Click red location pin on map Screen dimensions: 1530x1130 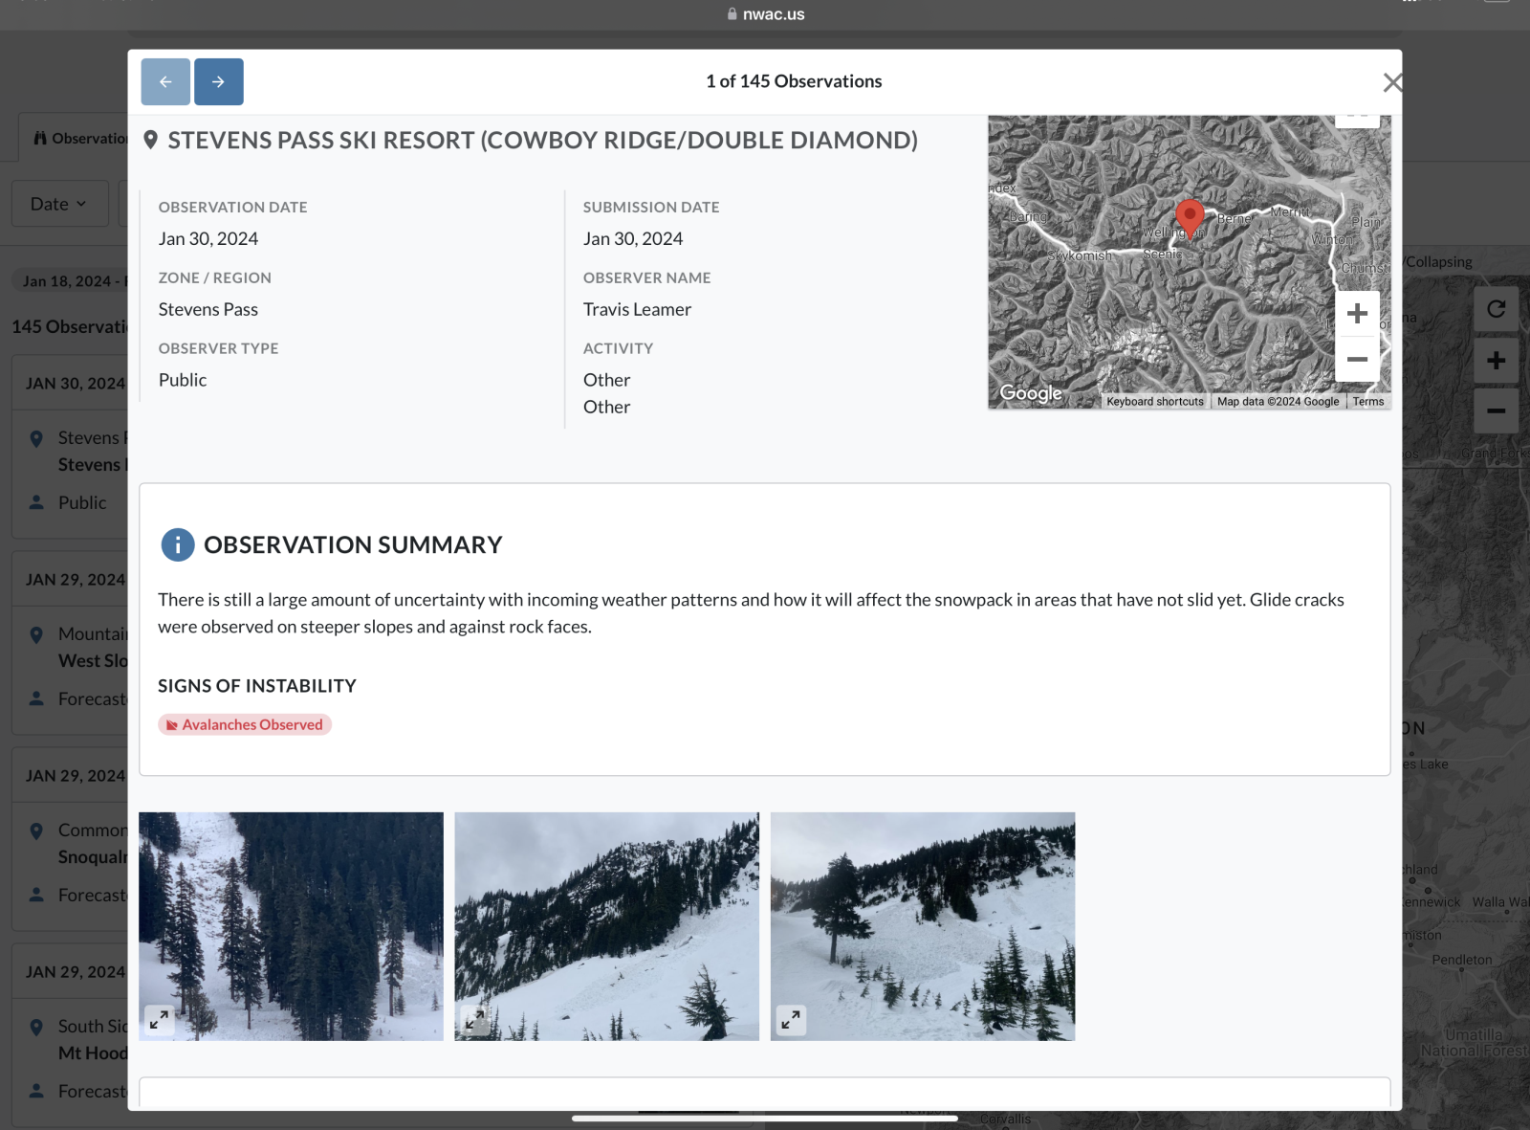pyautogui.click(x=1189, y=216)
